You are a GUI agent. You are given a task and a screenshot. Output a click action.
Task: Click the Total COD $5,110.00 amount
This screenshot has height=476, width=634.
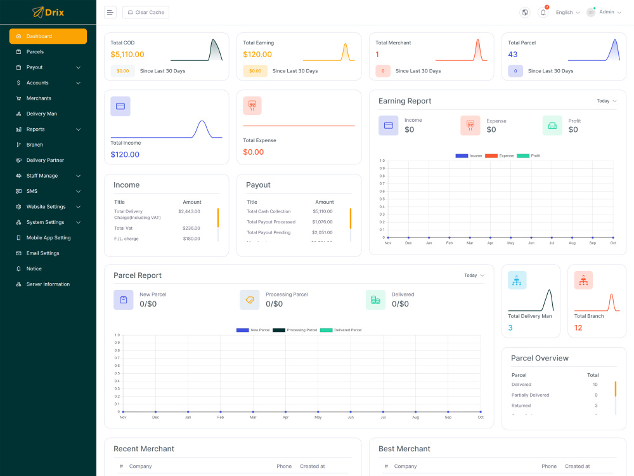(x=127, y=54)
